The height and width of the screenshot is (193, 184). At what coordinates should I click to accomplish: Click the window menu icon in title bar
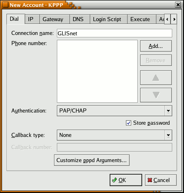(x=5, y=5)
